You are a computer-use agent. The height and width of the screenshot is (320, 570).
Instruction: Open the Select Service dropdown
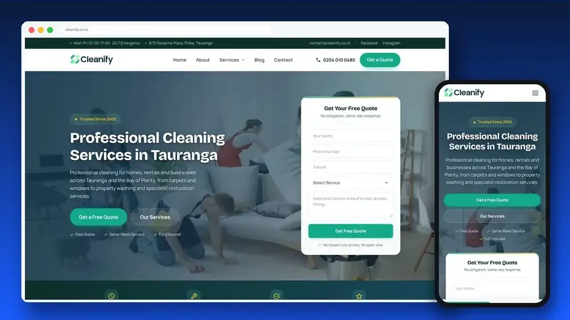(x=350, y=183)
